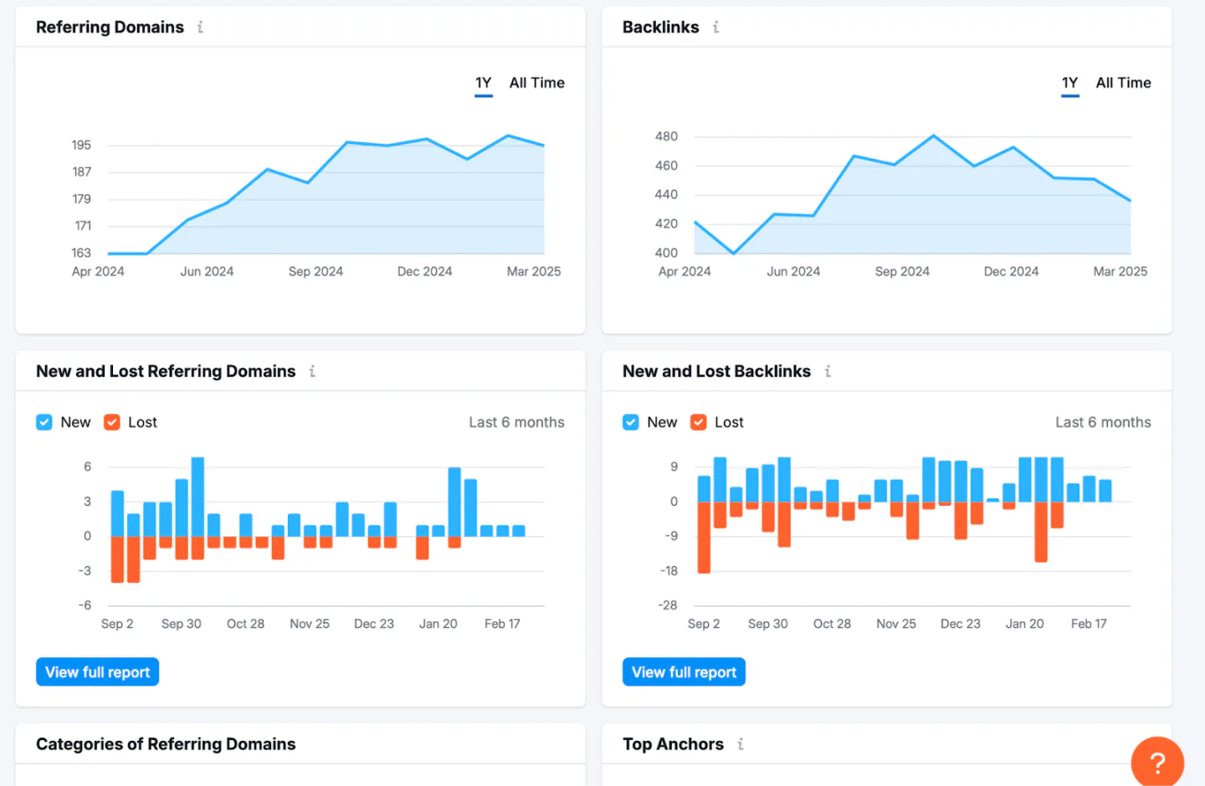Toggle Lost checkbox in Backlinks chart
Image resolution: width=1205 pixels, height=786 pixels.
[x=699, y=422]
